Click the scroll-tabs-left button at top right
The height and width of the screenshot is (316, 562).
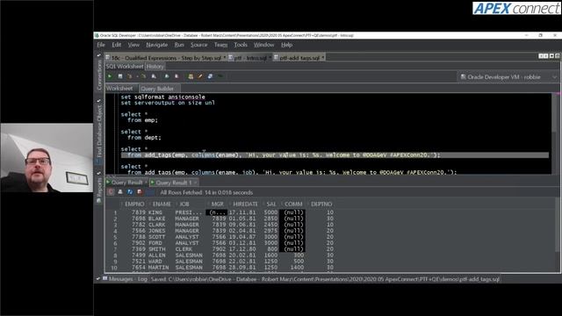point(541,56)
